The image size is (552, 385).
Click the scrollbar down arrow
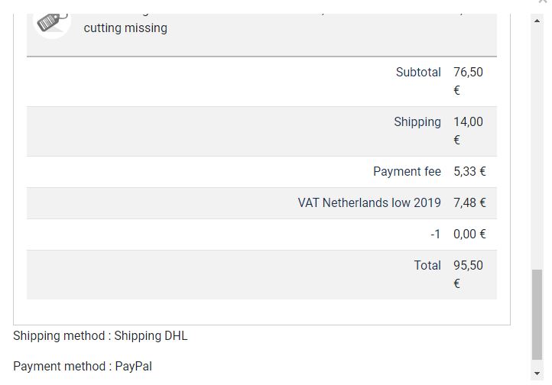537,374
